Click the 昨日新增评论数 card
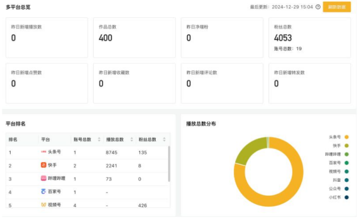358x220 pixels. (222, 83)
